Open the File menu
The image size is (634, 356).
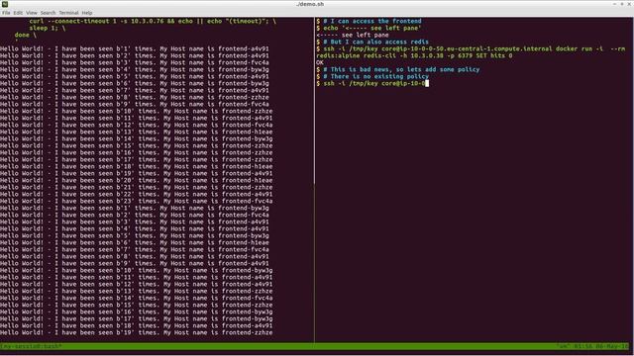(x=6, y=13)
